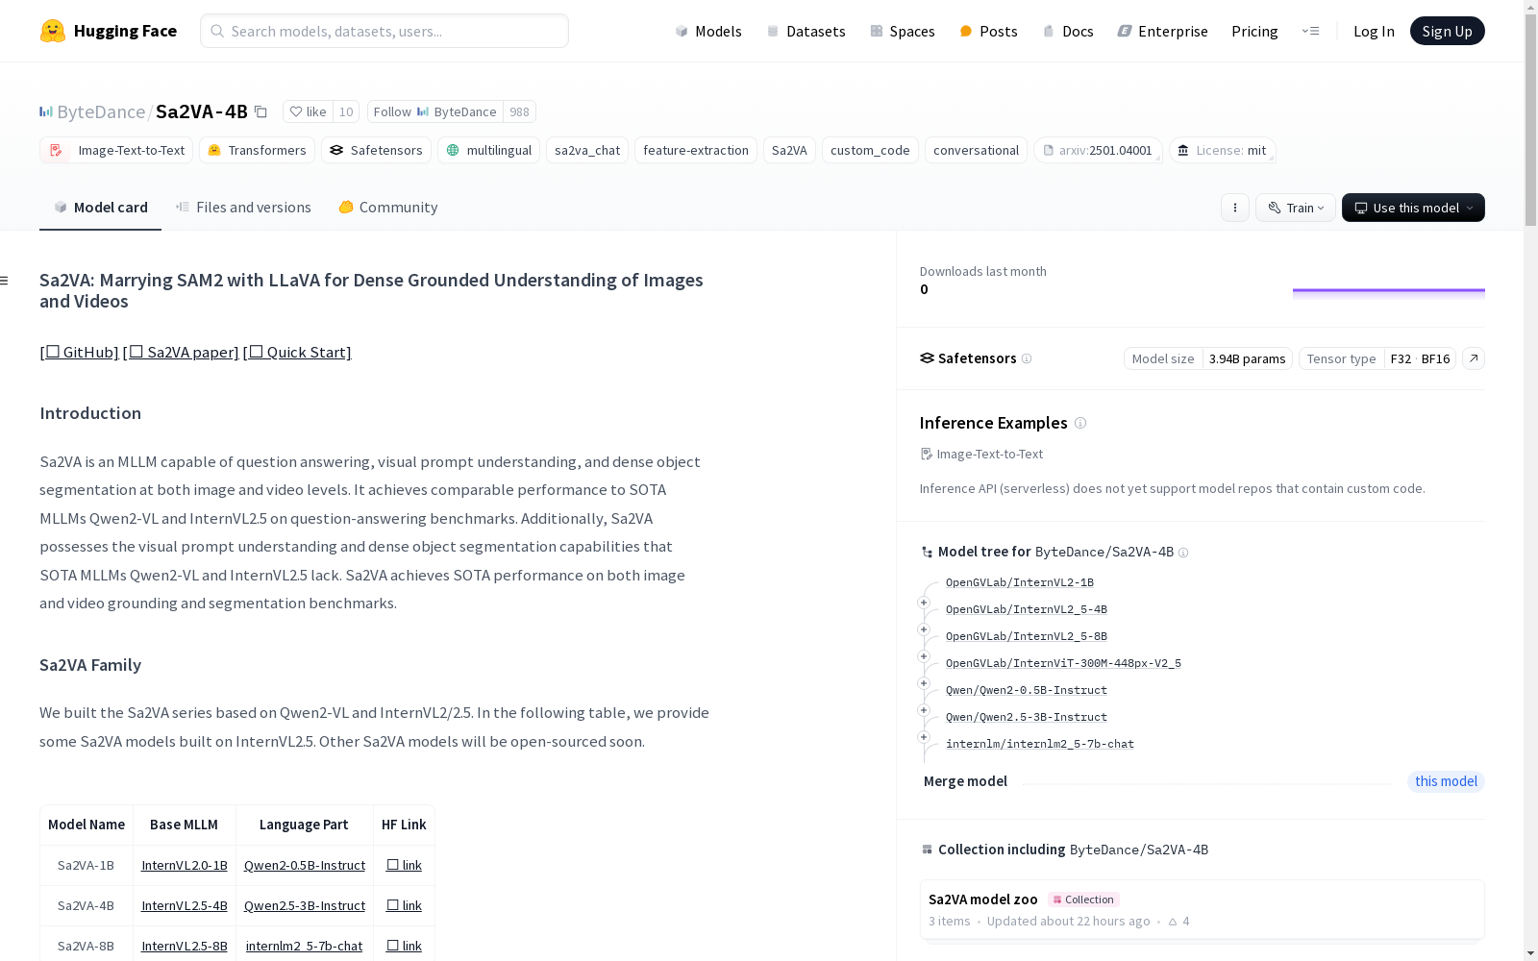The height and width of the screenshot is (961, 1538).
Task: Open the InternVL2.5-4B base MLLM link
Action: (185, 905)
